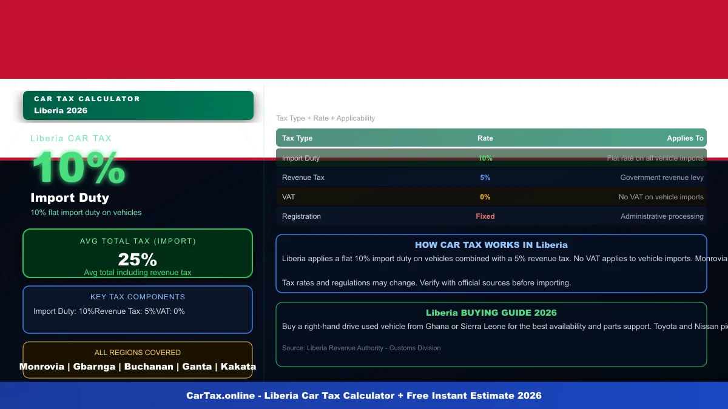Click the 'Tax Type' column header
The height and width of the screenshot is (409, 728).
(297, 138)
